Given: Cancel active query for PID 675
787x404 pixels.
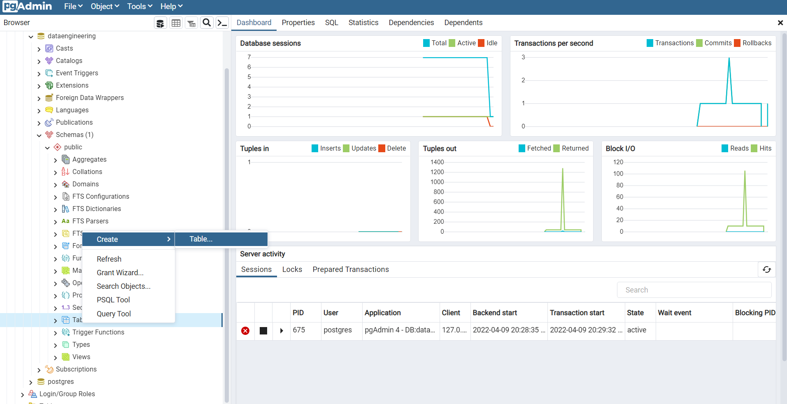Looking at the screenshot, I should [x=263, y=331].
